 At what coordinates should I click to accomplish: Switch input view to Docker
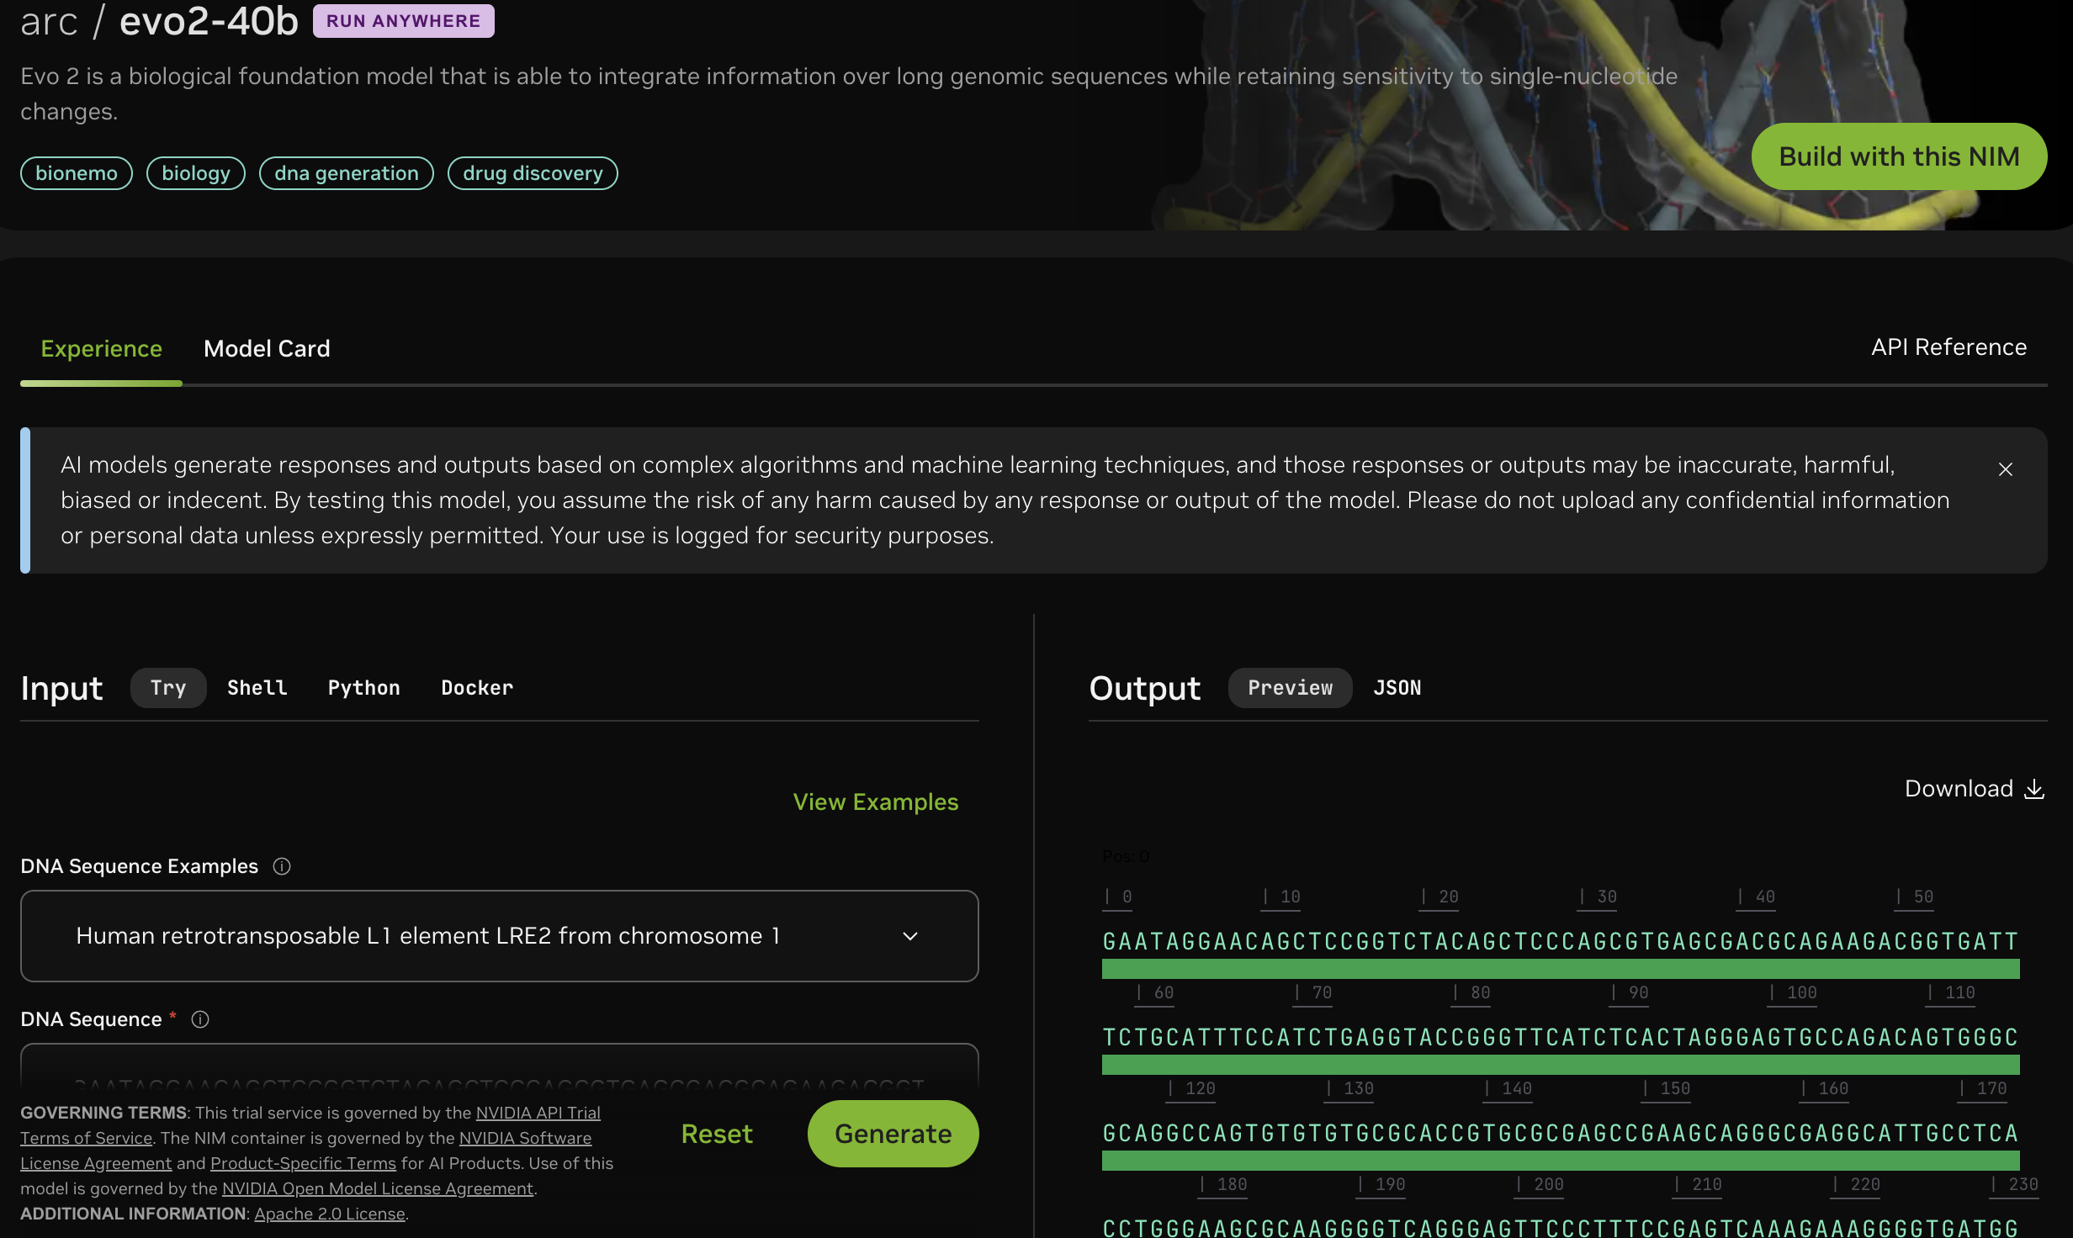coord(476,688)
